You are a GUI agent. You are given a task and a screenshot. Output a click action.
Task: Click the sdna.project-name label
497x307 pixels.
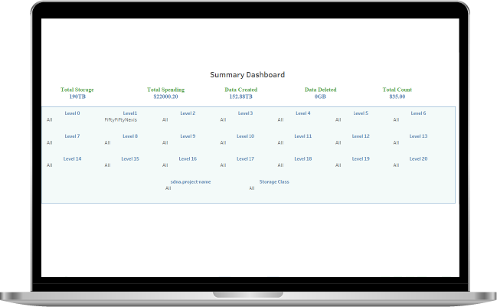coord(191,182)
